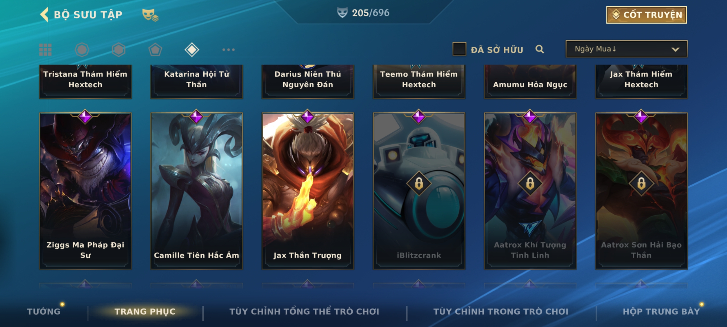Select the first circular rarity filter icon
This screenshot has height=327, width=727.
82,50
